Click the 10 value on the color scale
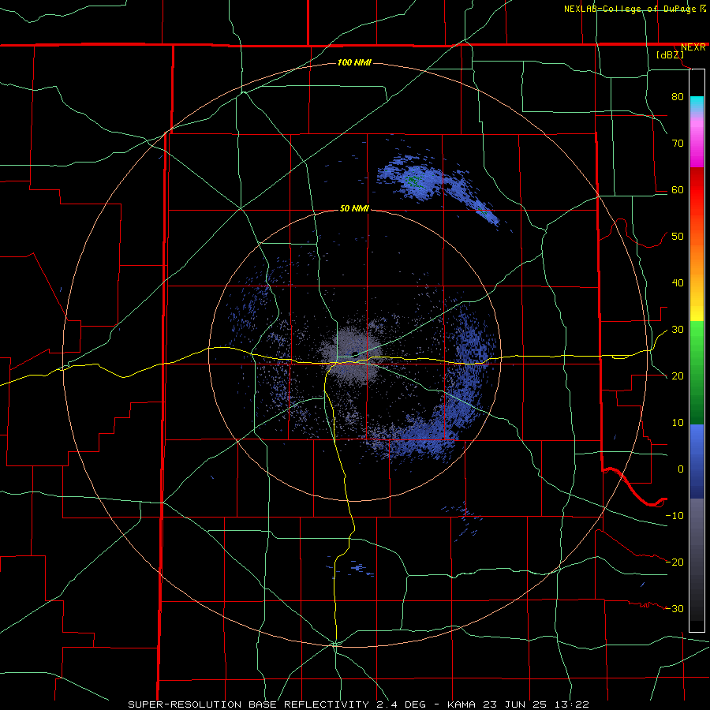Image resolution: width=710 pixels, height=710 pixels. pos(678,423)
